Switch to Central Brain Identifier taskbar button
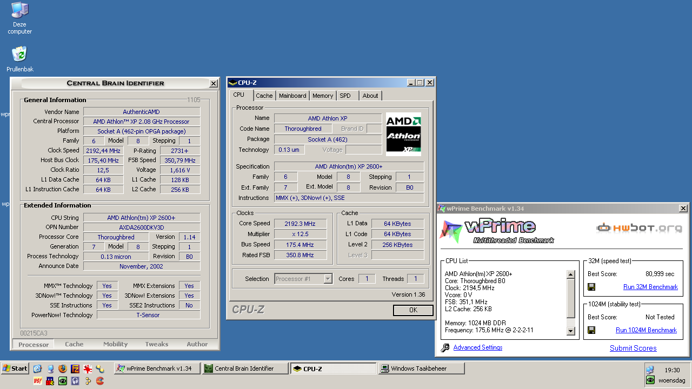 pyautogui.click(x=245, y=368)
